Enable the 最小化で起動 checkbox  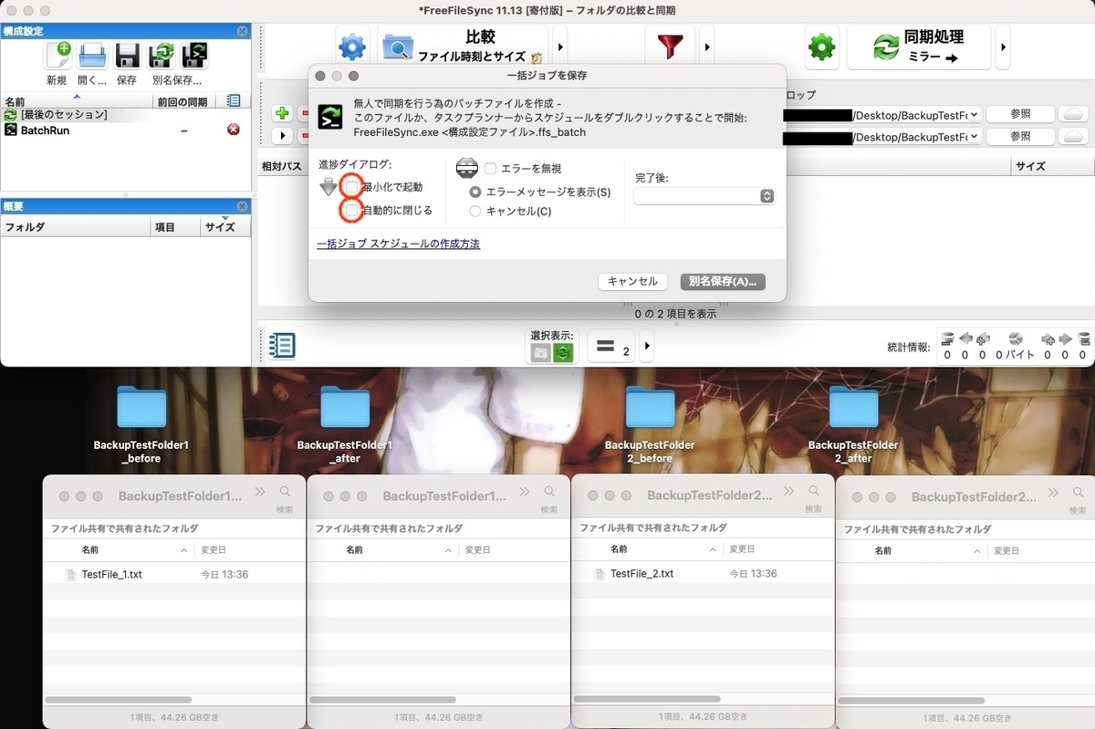[351, 187]
